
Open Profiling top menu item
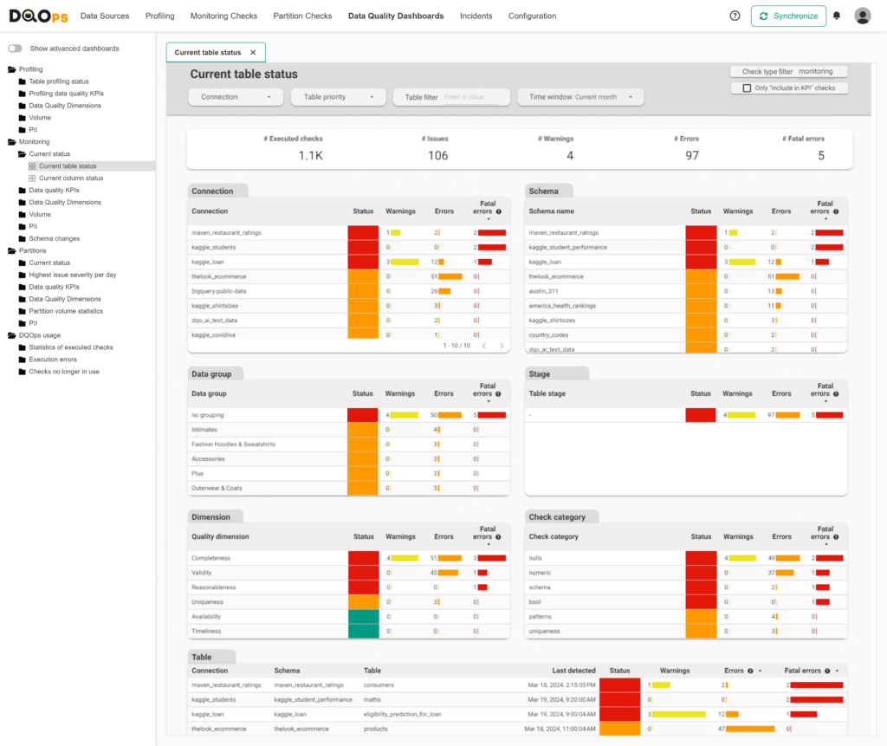coord(159,16)
